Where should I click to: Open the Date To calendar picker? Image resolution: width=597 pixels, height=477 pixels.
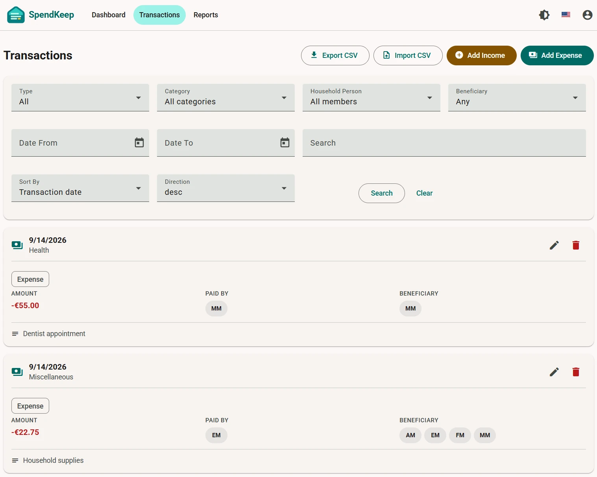pos(285,142)
